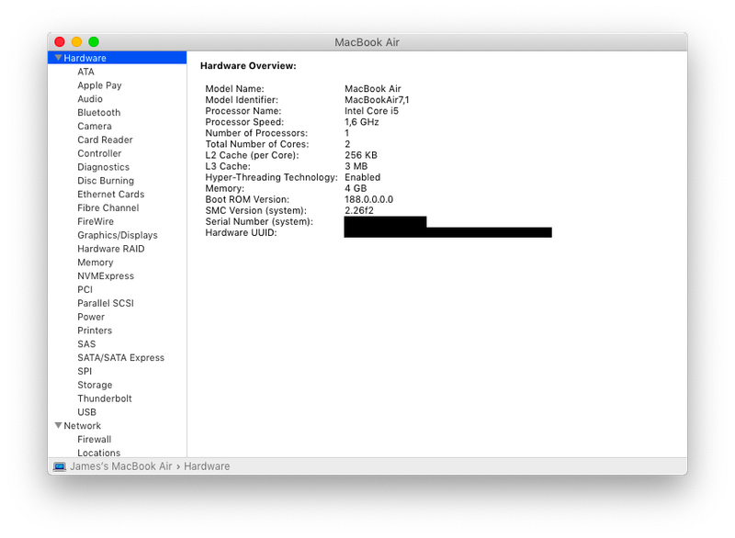Viewport: 735px width, 538px height.
Task: Click the 1,6 GHz processor speed
Action: pyautogui.click(x=361, y=122)
